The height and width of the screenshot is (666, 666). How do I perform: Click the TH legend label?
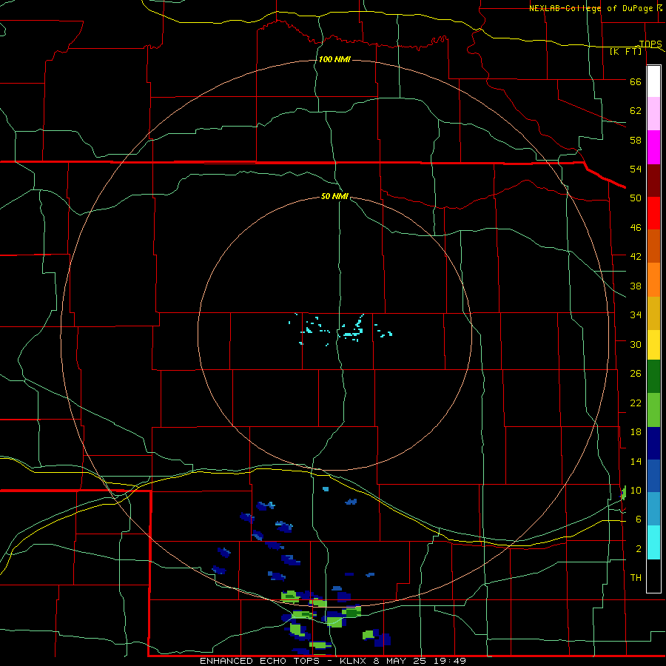tap(636, 578)
